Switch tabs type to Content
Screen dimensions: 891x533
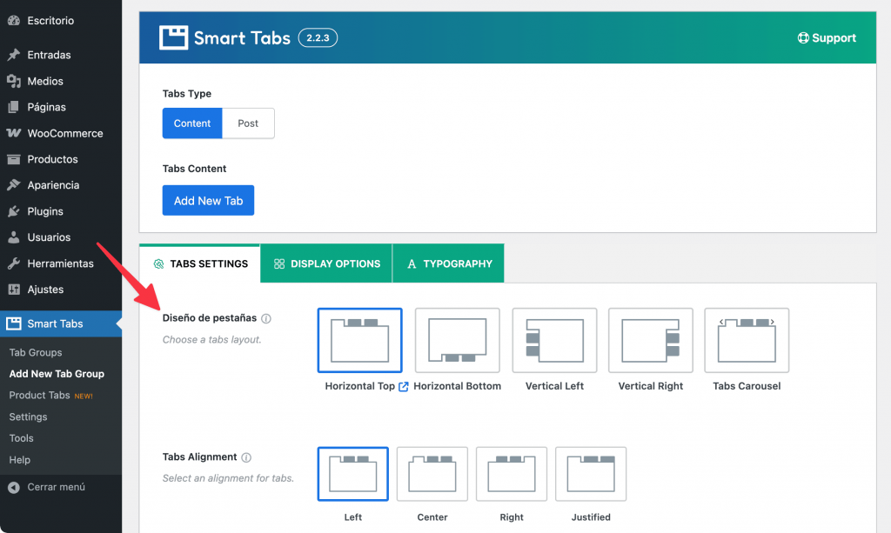pyautogui.click(x=192, y=123)
